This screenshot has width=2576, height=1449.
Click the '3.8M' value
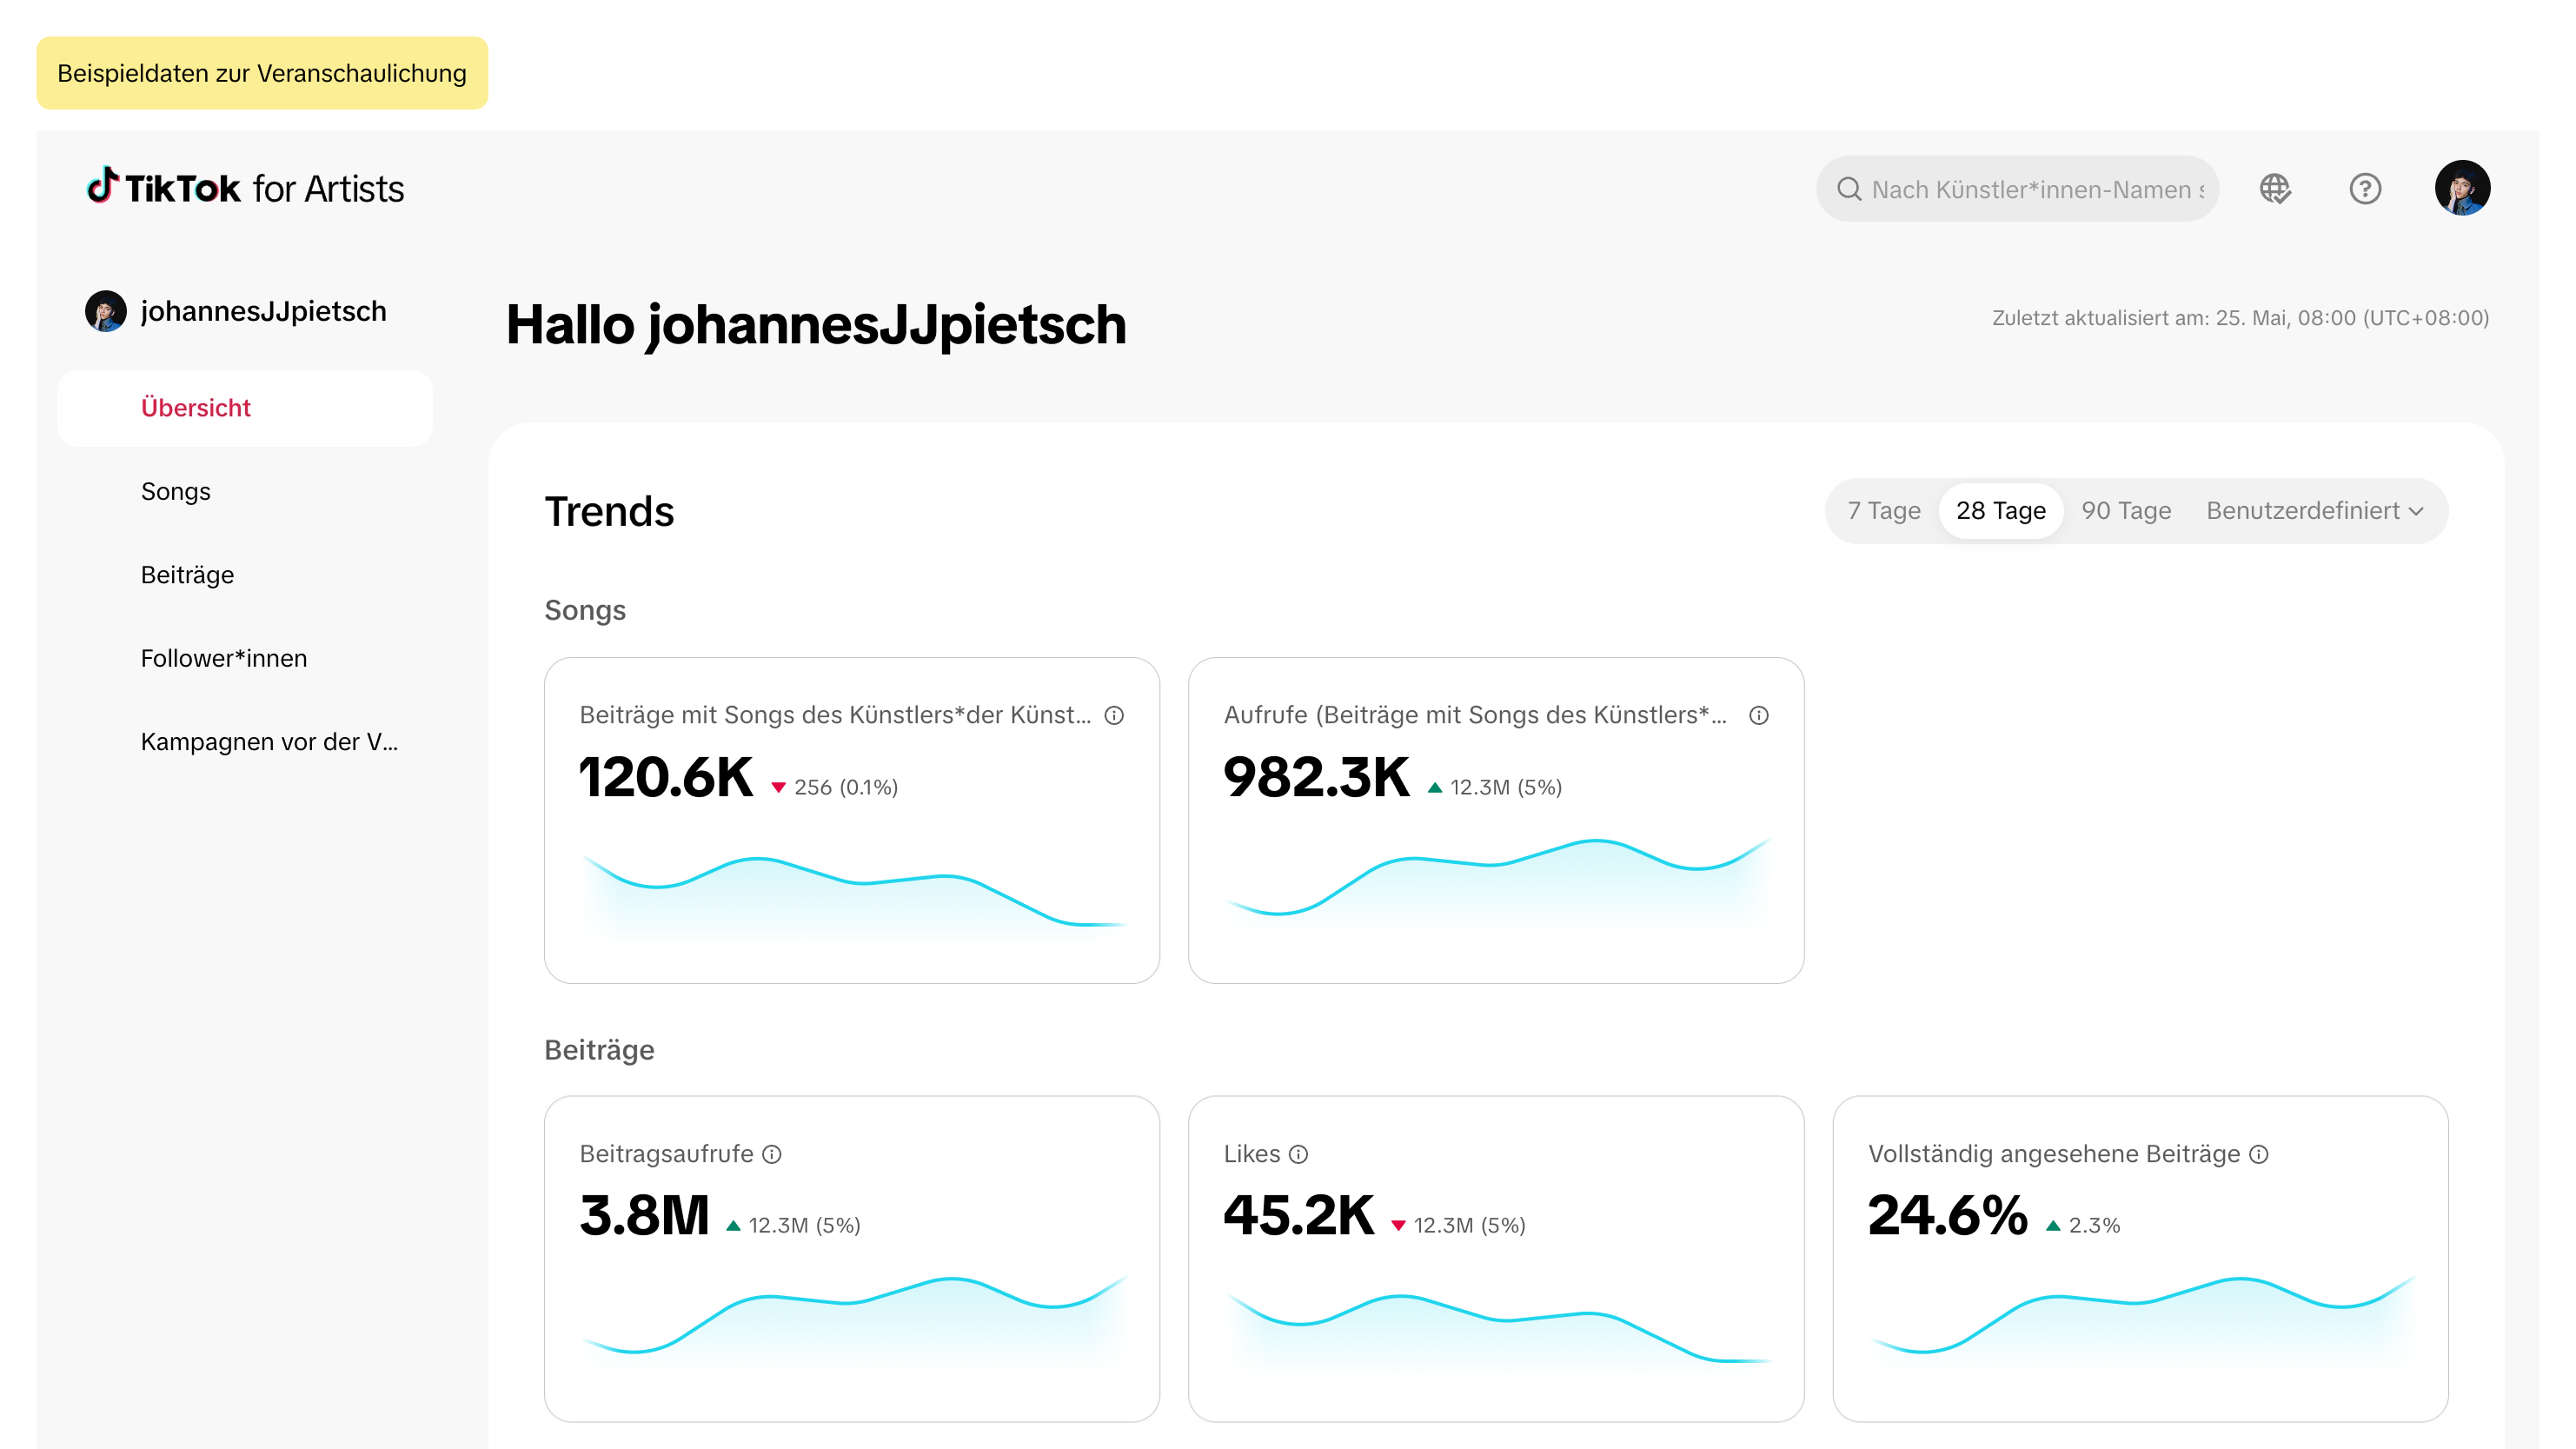click(644, 1216)
